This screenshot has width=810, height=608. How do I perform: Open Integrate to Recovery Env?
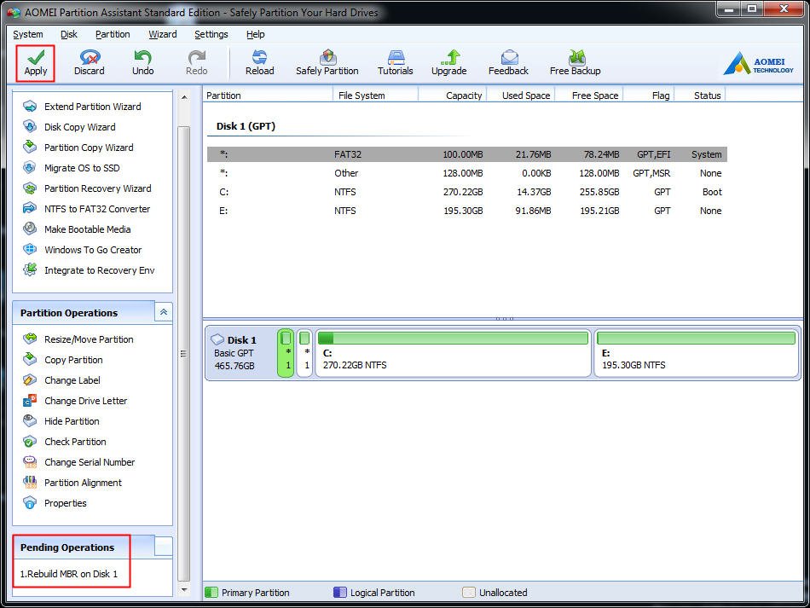(89, 270)
